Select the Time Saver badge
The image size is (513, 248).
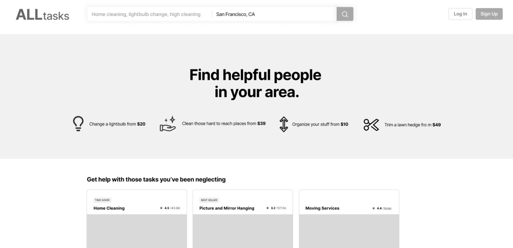[102, 200]
